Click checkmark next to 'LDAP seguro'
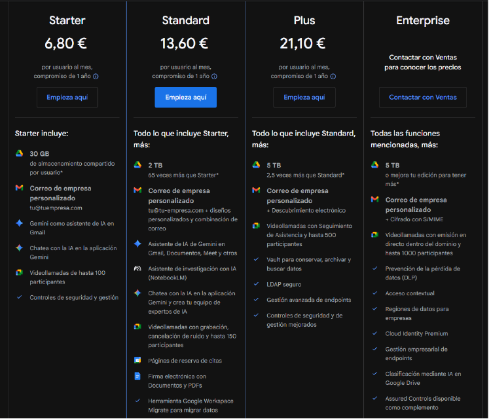The height and width of the screenshot is (419, 491). pos(256,284)
